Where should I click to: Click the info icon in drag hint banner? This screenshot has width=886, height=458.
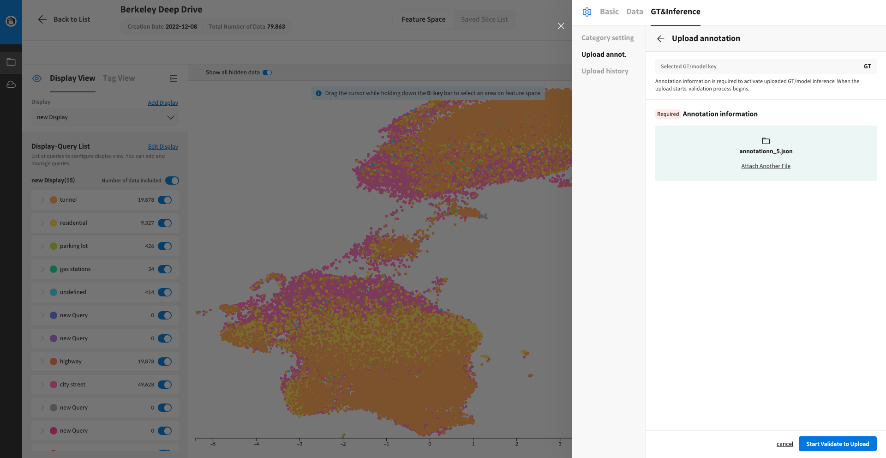pos(318,93)
